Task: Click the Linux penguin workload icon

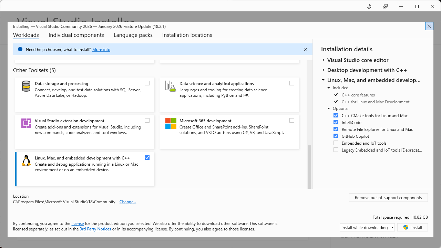Action: coord(26,161)
